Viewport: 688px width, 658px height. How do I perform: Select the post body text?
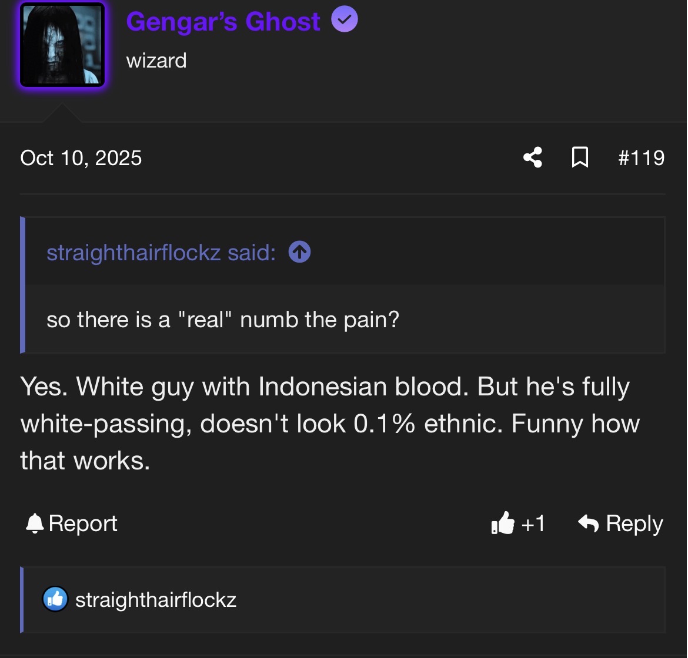click(x=330, y=424)
